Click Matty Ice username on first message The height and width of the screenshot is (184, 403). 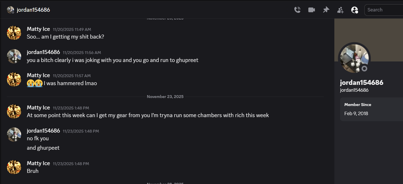[38, 29]
